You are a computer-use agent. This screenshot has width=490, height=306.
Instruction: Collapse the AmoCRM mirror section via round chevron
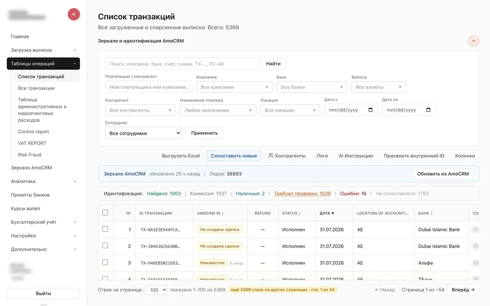pyautogui.click(x=473, y=41)
